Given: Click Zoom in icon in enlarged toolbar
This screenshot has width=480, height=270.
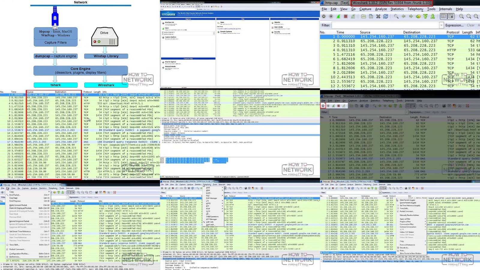Looking at the screenshot, I should [461, 17].
